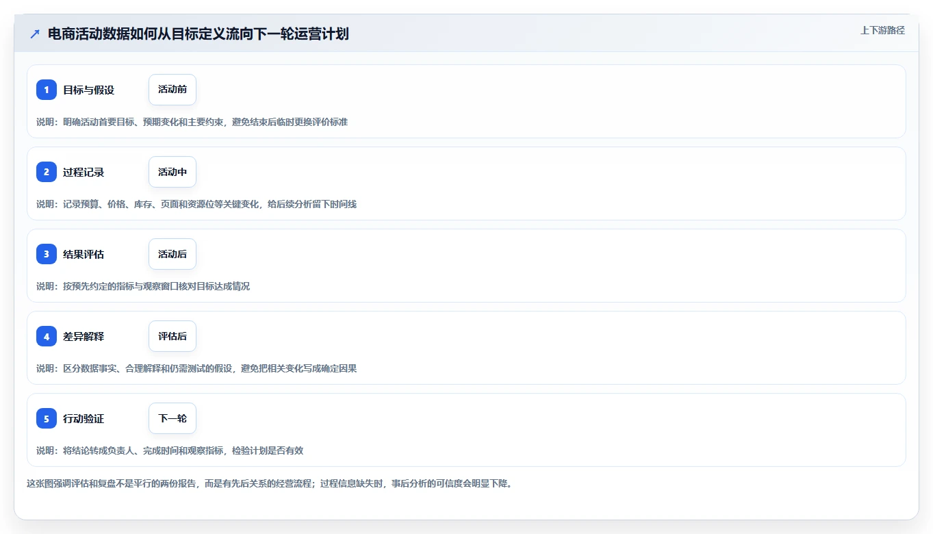Click the description starting 说明：按预先约定的指标
Image resolution: width=933 pixels, height=534 pixels.
pyautogui.click(x=143, y=286)
